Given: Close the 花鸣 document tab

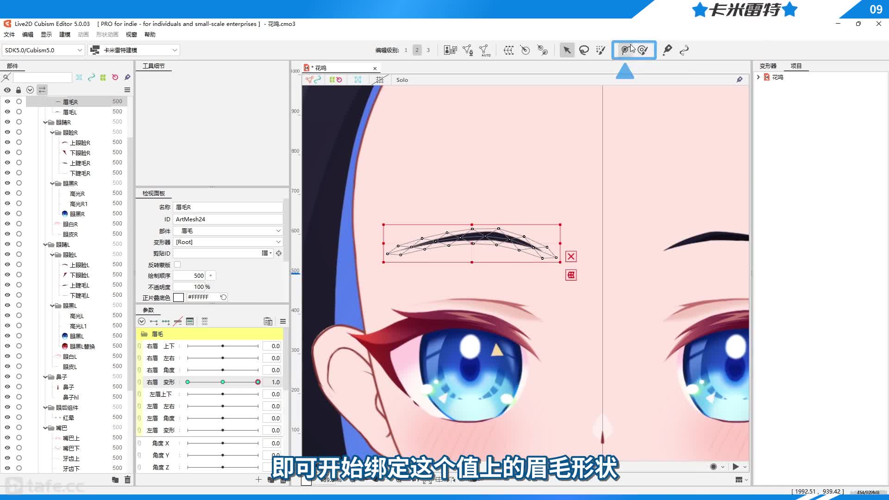Looking at the screenshot, I should click(x=375, y=68).
